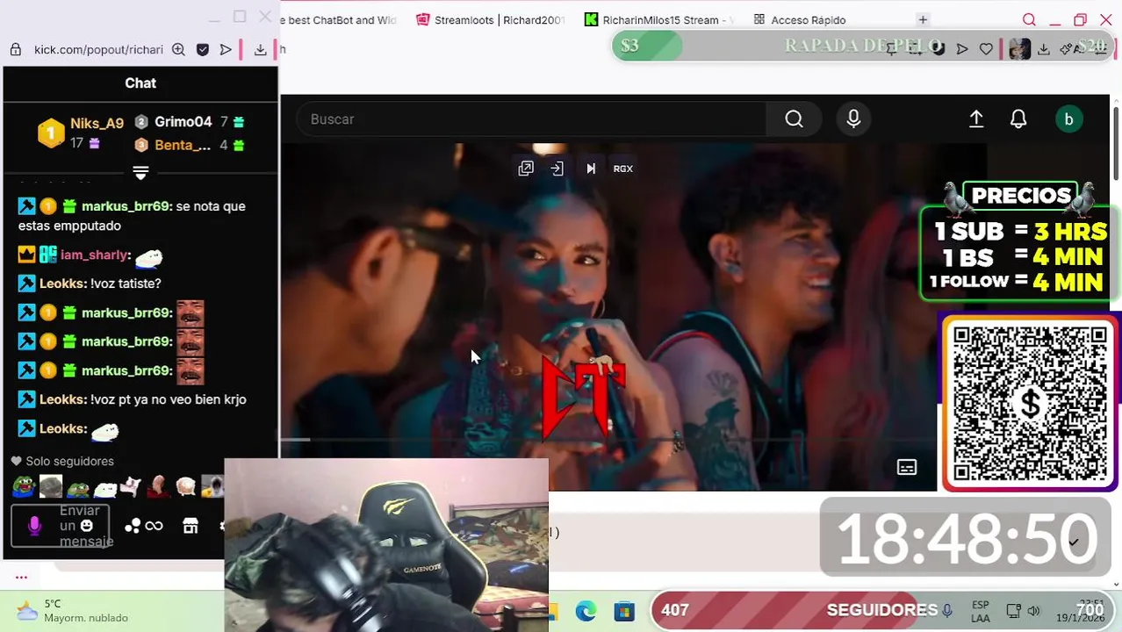Click the bald man emote in quick bar
The width and height of the screenshot is (1122, 632).
pos(159,486)
